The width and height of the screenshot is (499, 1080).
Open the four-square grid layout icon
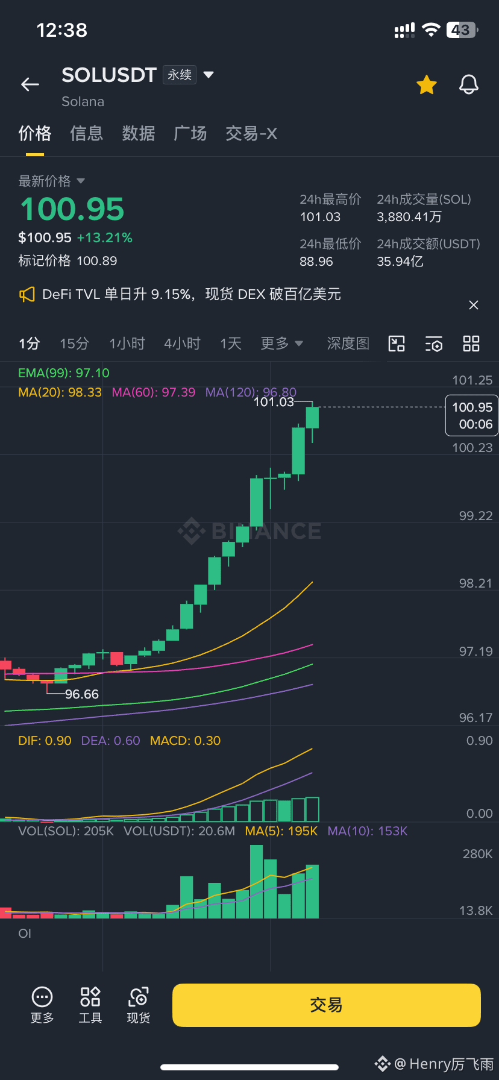click(x=471, y=344)
